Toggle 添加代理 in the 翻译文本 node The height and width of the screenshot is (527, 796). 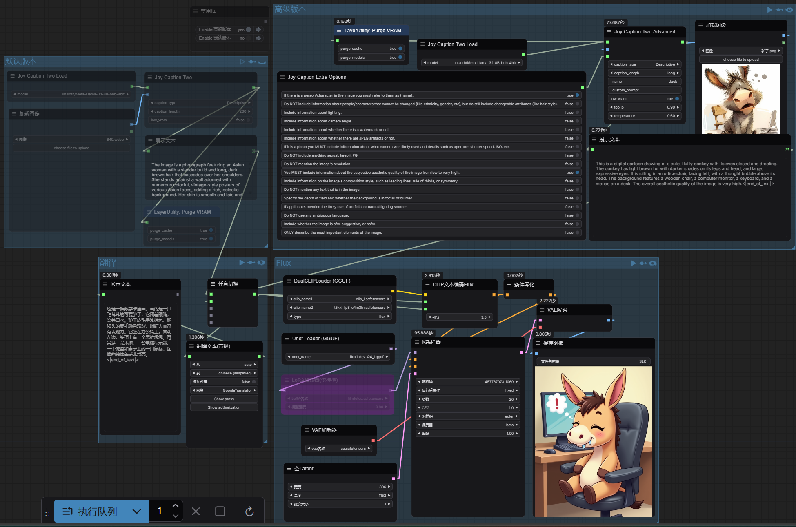coord(253,382)
